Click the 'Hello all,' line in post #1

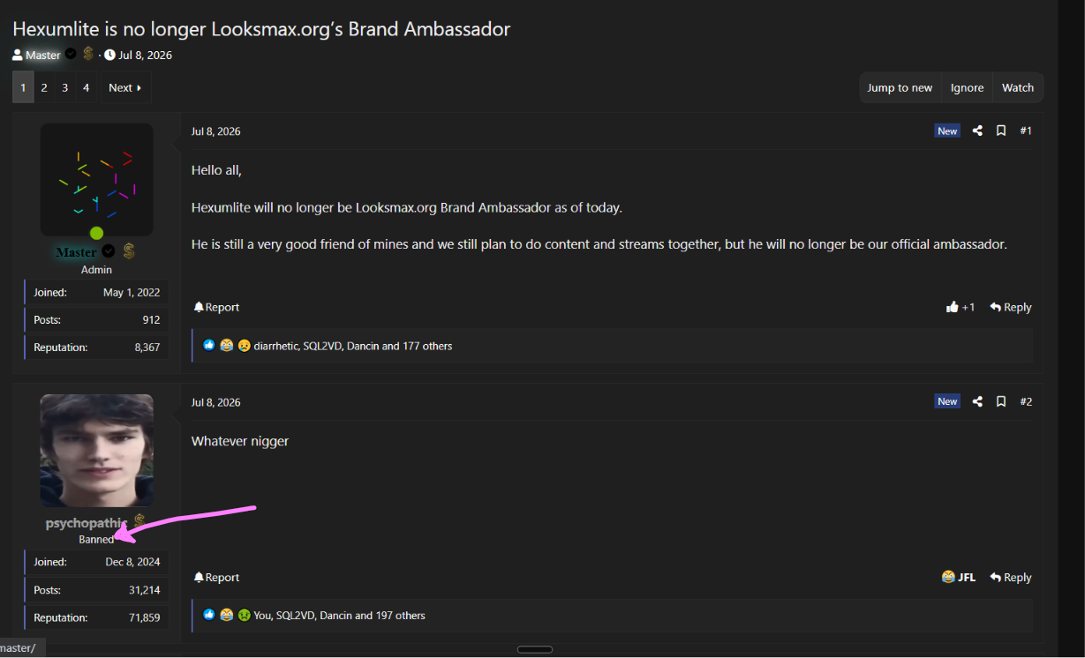(216, 170)
